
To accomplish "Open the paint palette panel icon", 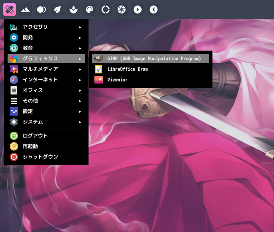I will [89, 9].
